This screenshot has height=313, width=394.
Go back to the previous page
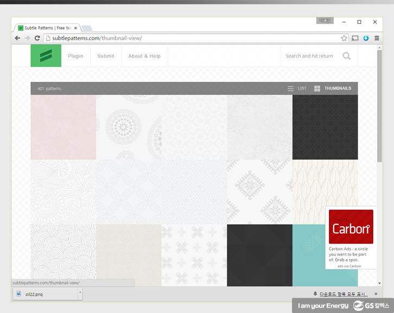click(17, 38)
